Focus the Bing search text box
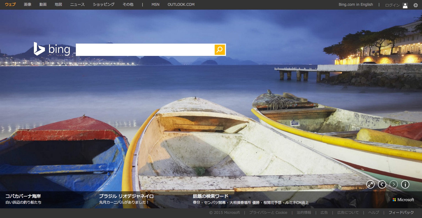The image size is (422, 218). 145,50
